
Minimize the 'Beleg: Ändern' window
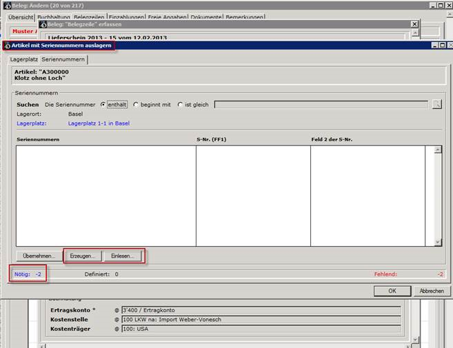point(427,5)
